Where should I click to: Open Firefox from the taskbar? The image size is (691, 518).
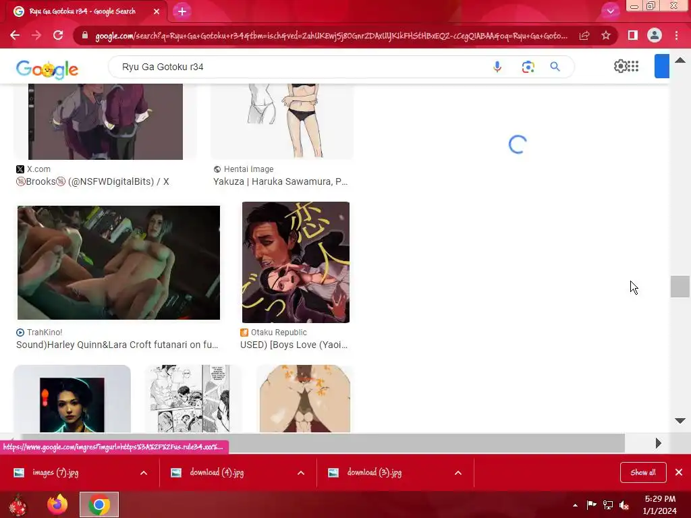coord(57,505)
